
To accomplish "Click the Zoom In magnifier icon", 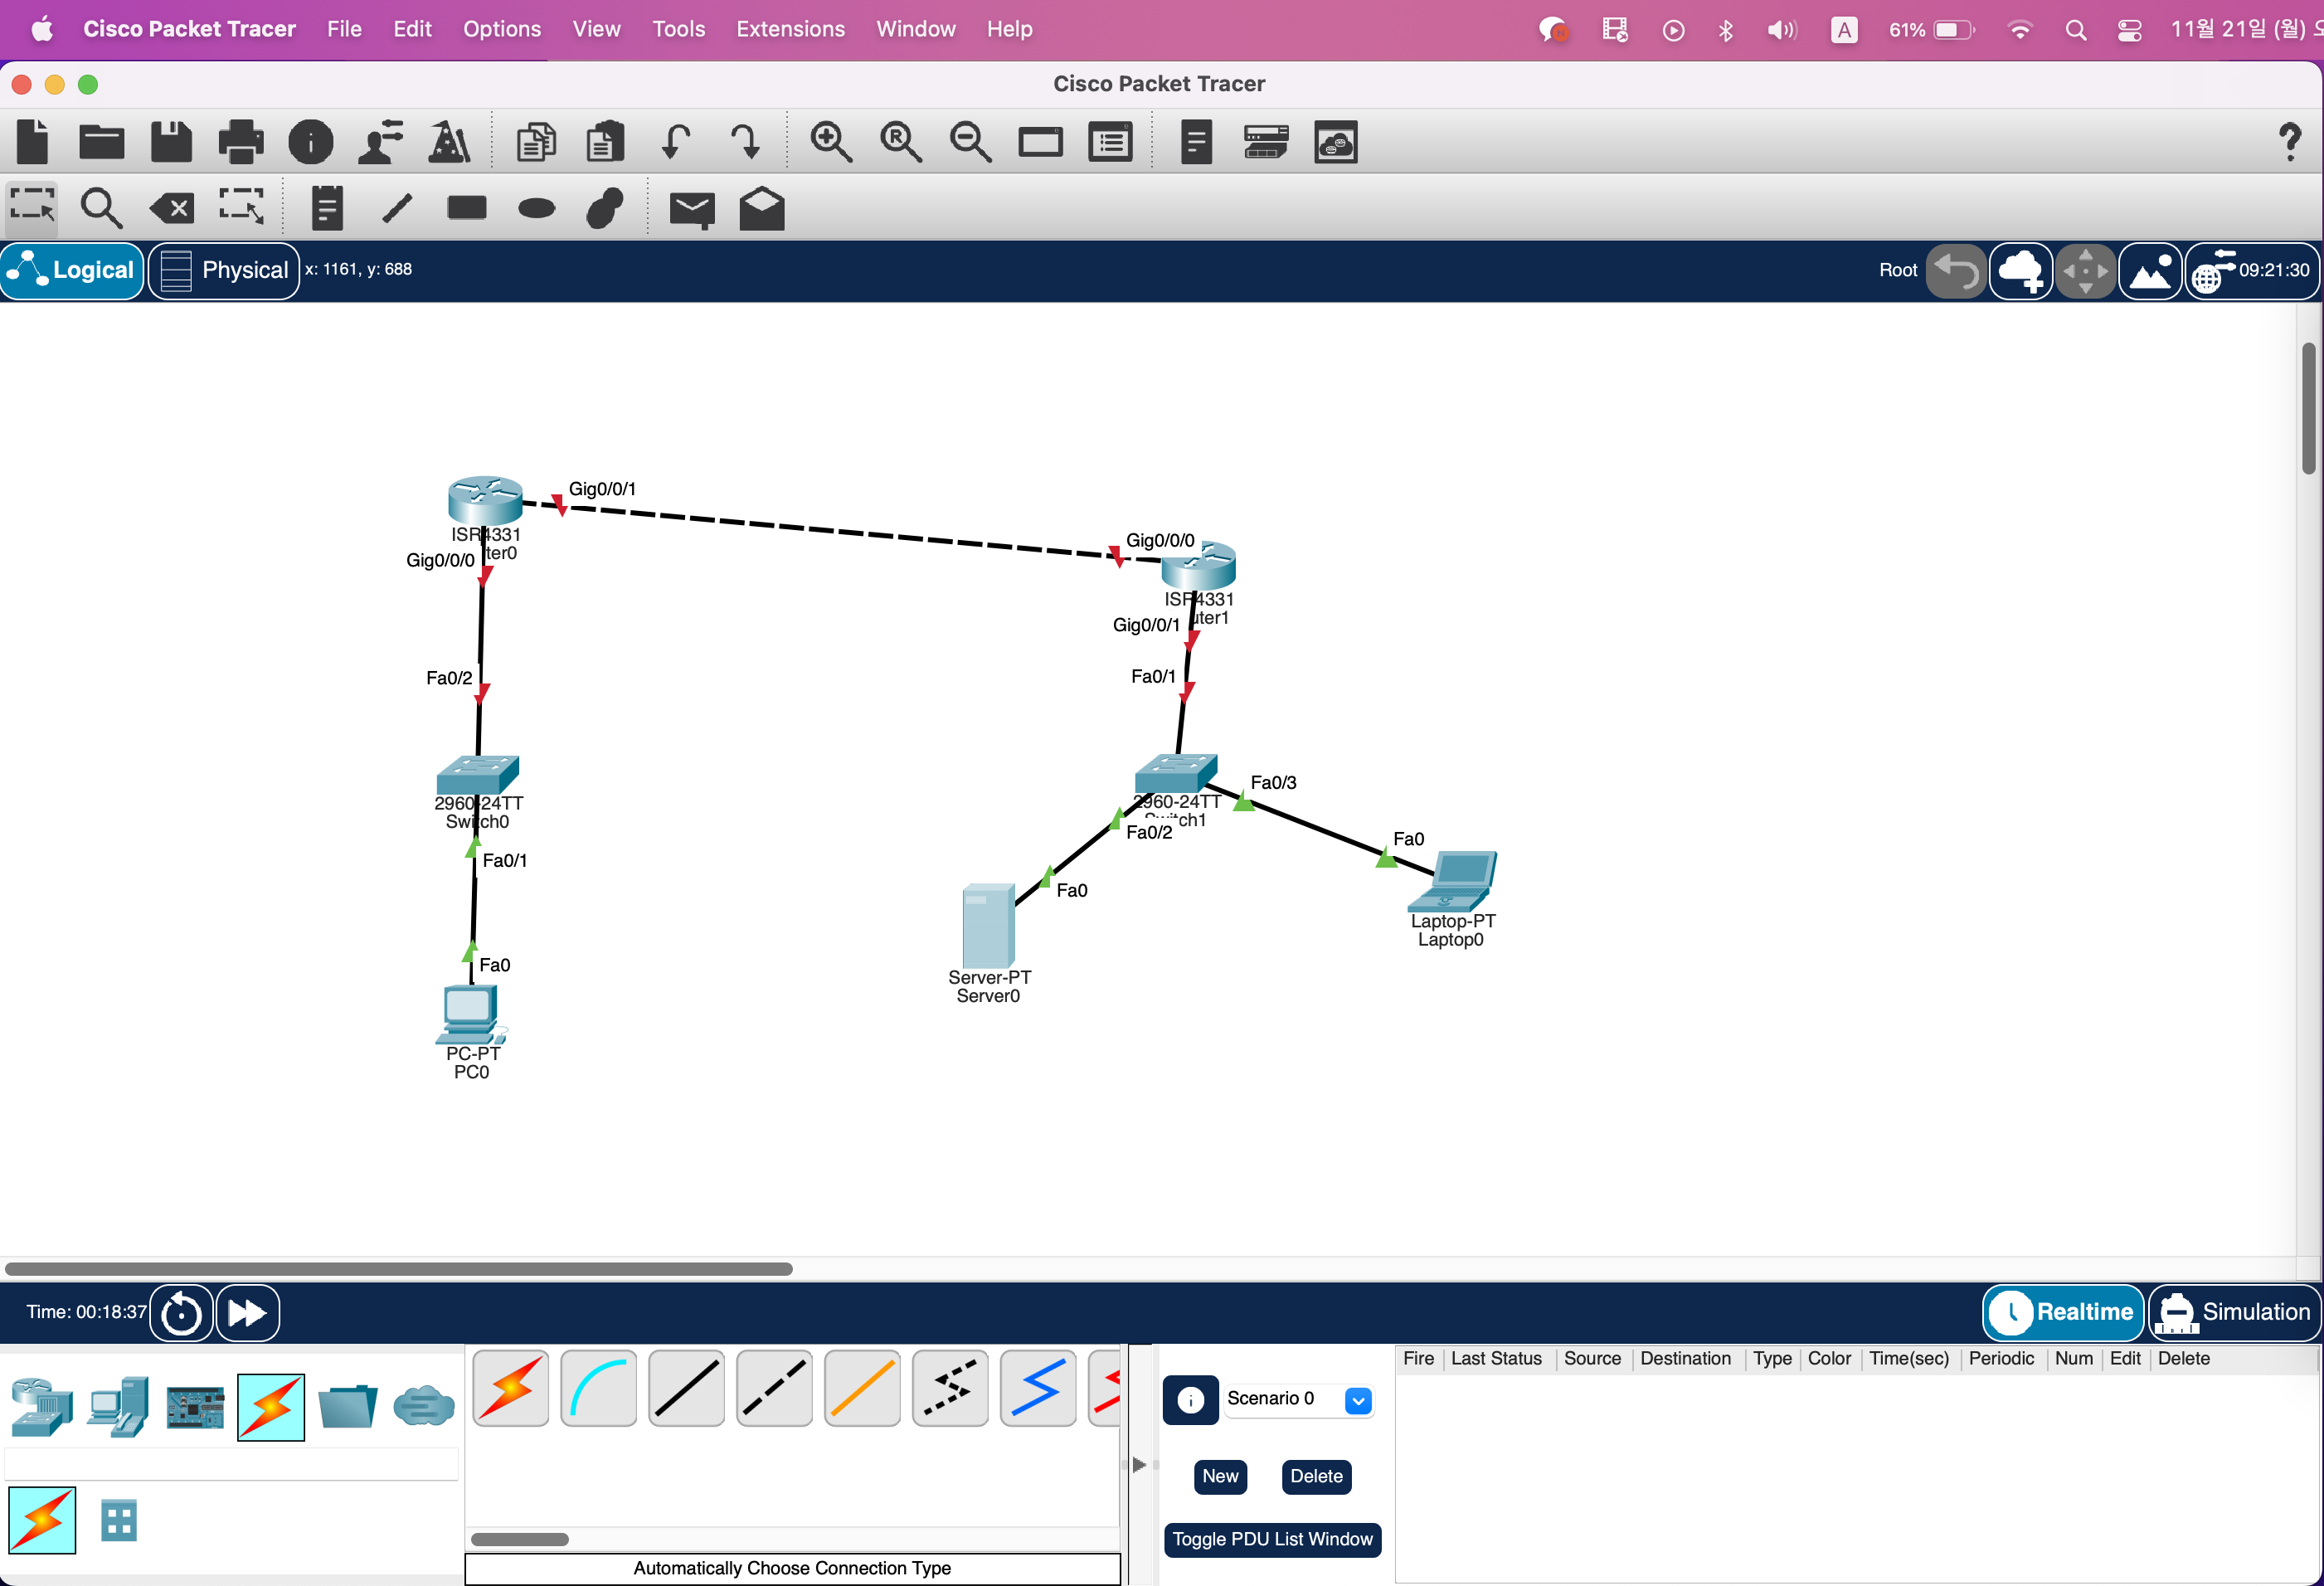I will [x=830, y=142].
